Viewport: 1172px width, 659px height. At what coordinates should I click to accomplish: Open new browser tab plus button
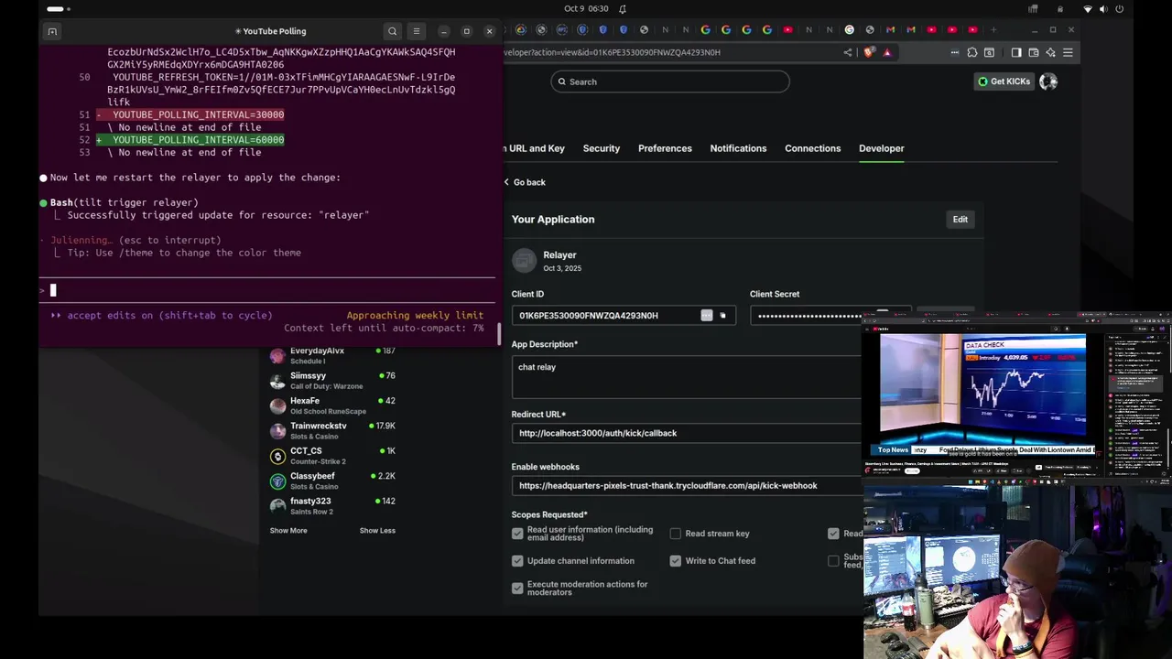pos(993,30)
